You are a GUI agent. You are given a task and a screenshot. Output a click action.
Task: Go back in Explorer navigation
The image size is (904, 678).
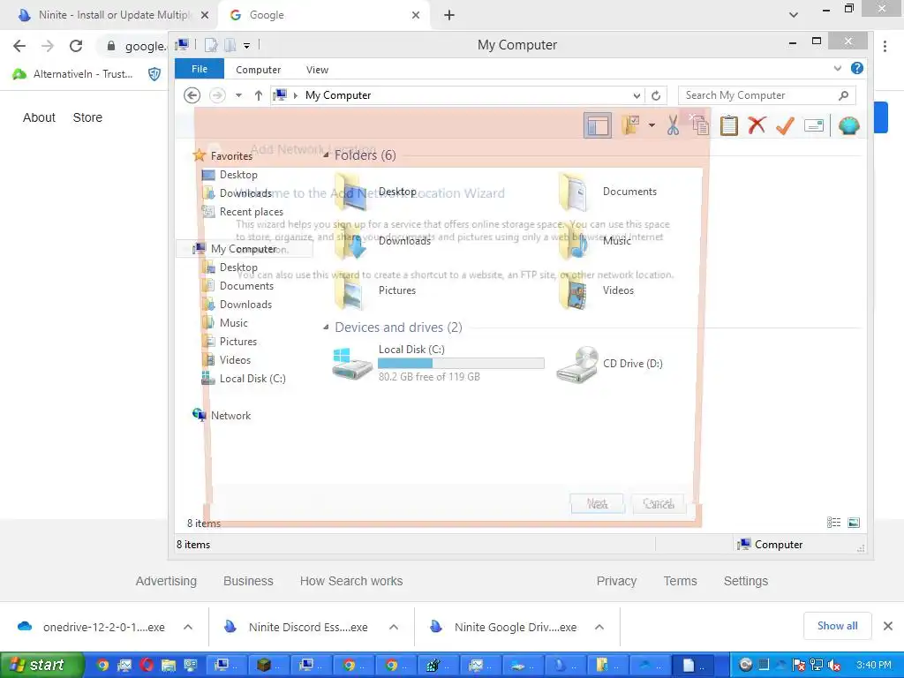click(192, 95)
